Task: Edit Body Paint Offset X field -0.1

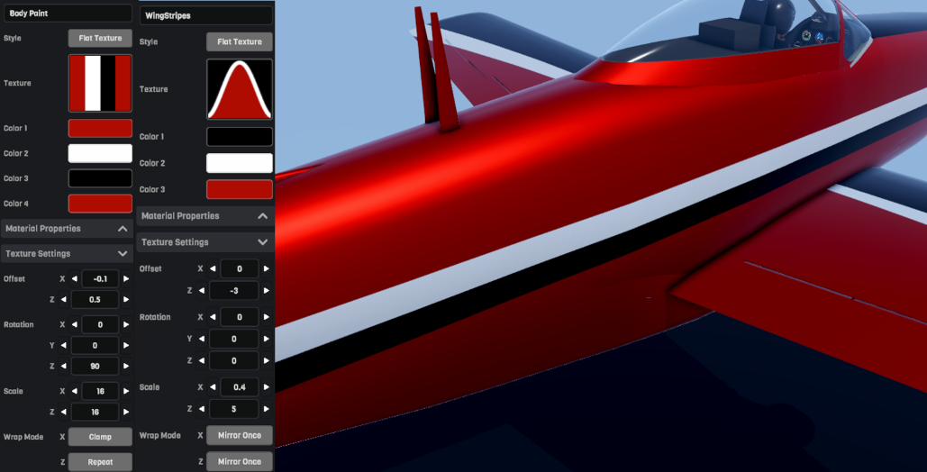Action: (x=100, y=278)
